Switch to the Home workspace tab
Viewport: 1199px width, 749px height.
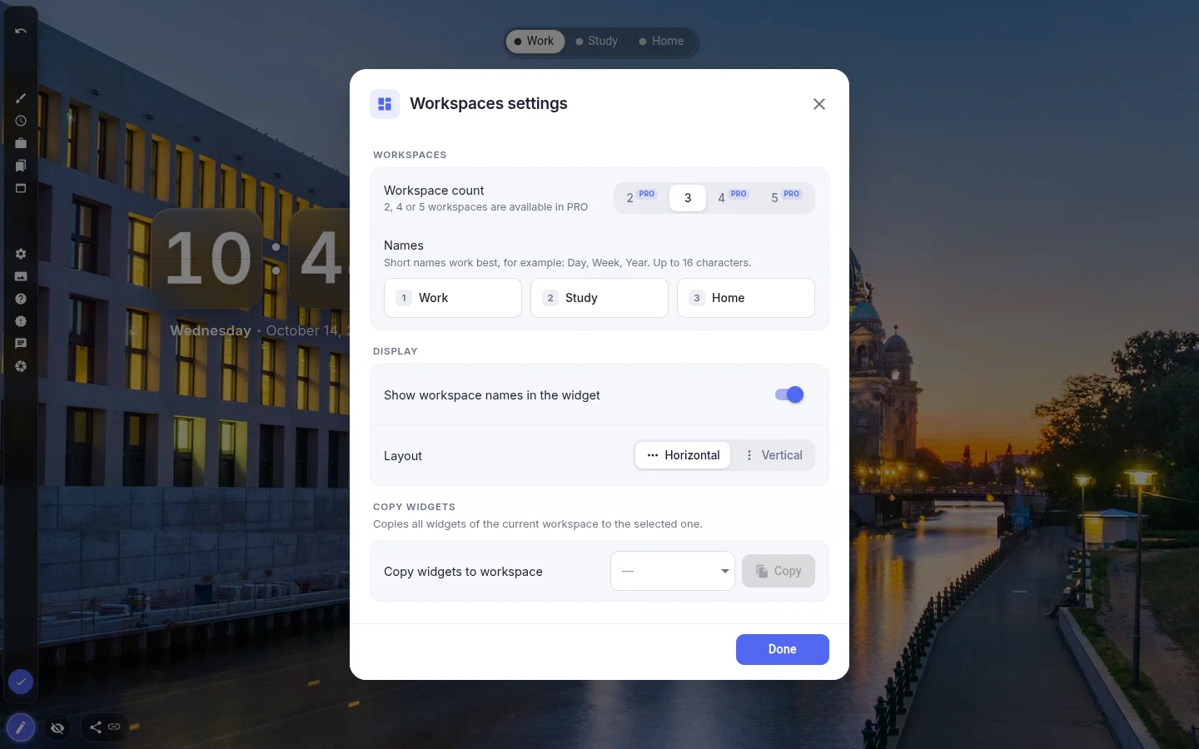pos(661,41)
